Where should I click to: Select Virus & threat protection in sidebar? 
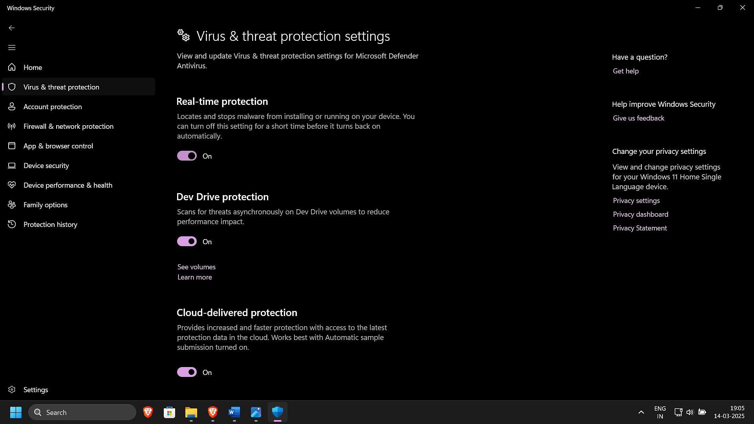[x=79, y=87]
